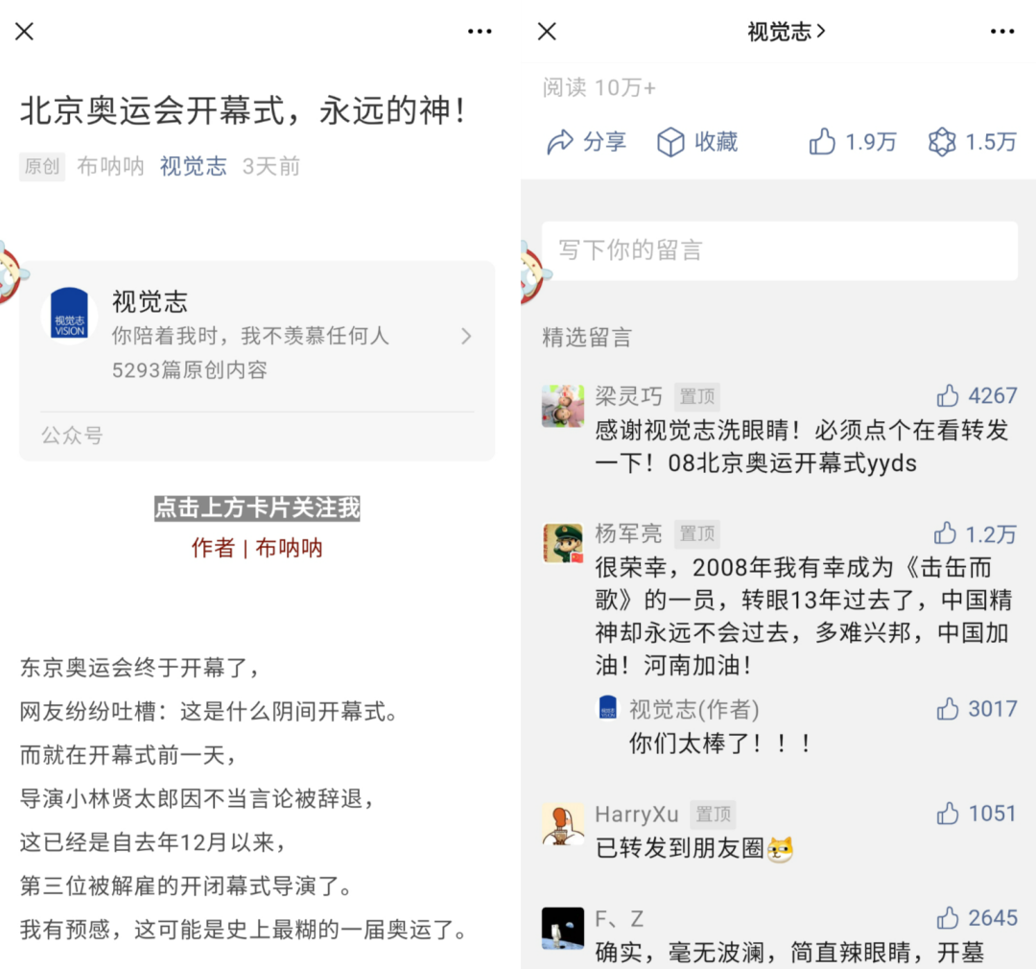
Task: Tap the 写下你的留言 comment field
Action: coord(779,250)
